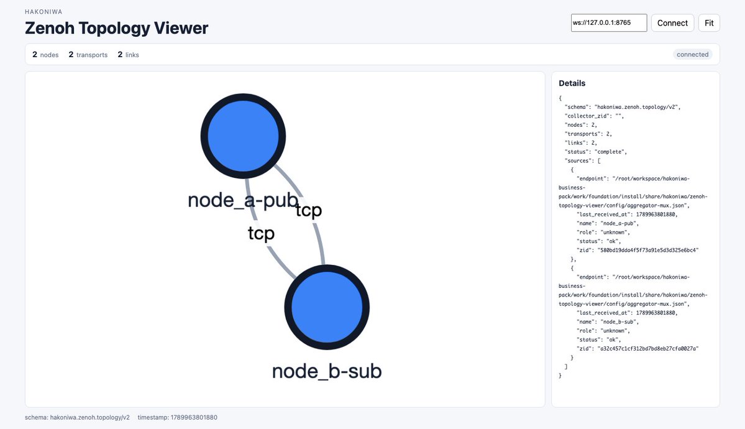Click the "schema" line in Details JSON

tap(623, 107)
